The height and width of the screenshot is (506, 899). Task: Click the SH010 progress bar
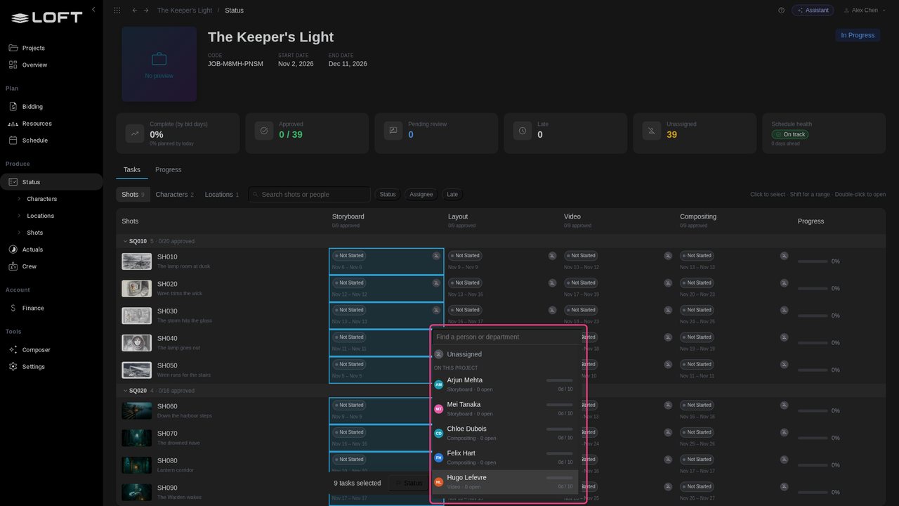(x=813, y=261)
